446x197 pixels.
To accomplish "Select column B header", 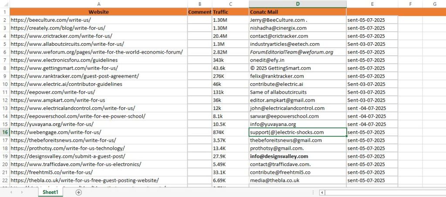I will [x=199, y=4].
